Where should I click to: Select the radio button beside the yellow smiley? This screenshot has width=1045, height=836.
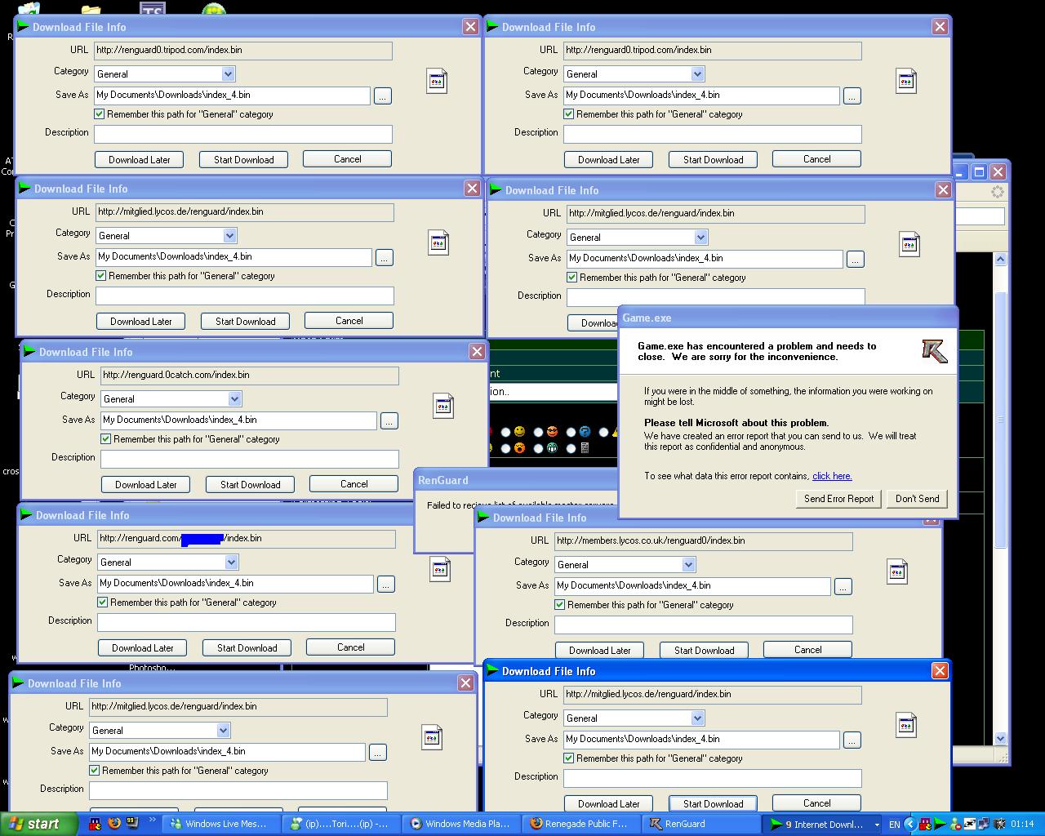click(x=506, y=432)
